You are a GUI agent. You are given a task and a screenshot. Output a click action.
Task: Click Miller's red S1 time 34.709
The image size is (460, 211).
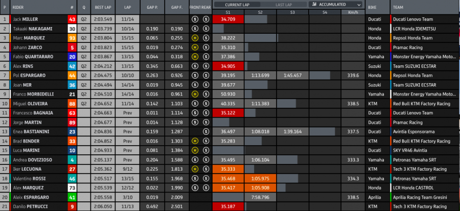click(x=228, y=19)
